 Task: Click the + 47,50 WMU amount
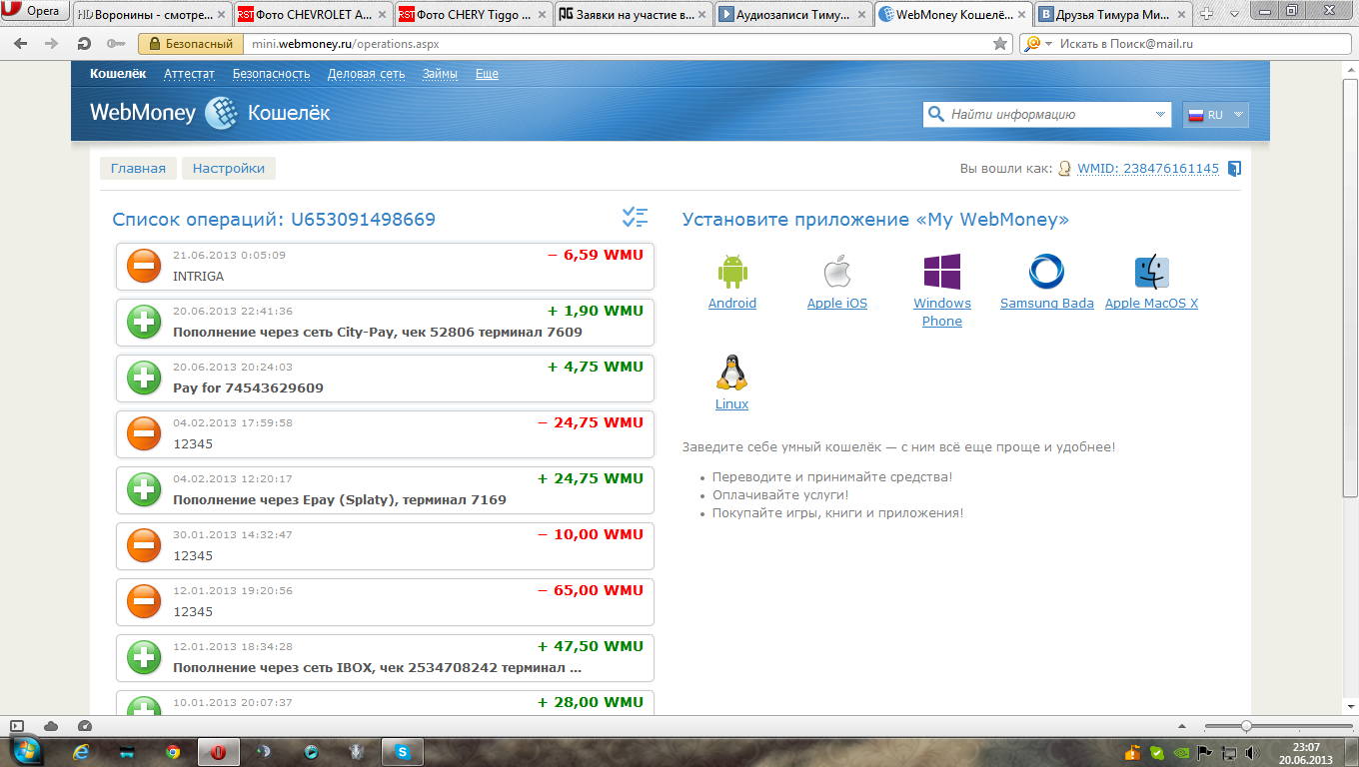point(591,646)
